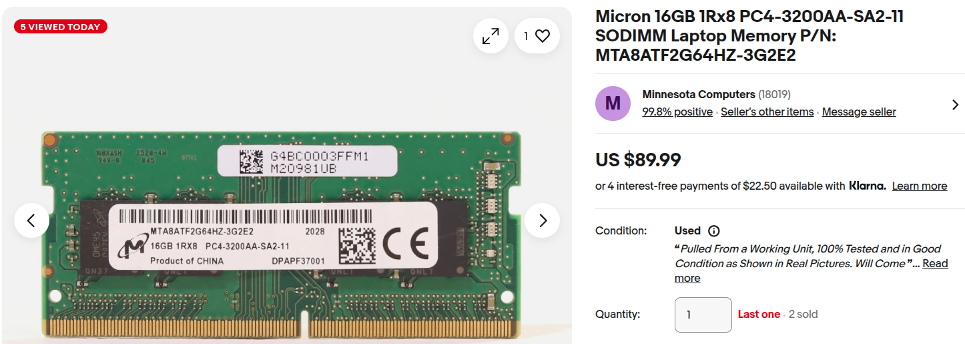View the seller's 18019 feedback count
Viewport: 965px width, 344px height.
[x=774, y=95]
